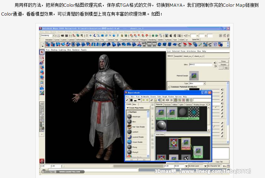Switch to the Polygons shelf tab
The height and width of the screenshot is (178, 265).
coord(144,40)
